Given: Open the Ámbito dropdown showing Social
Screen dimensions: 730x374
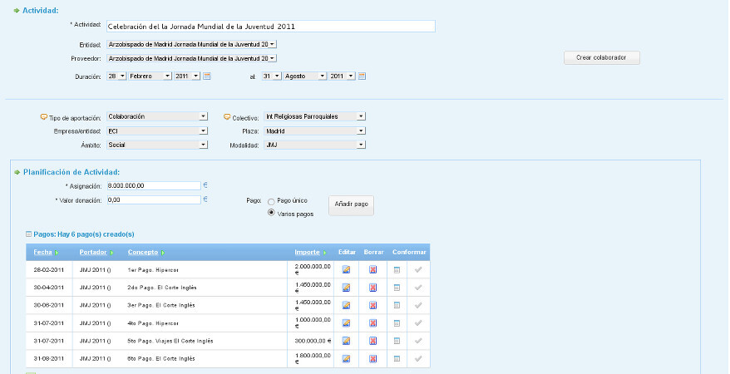Looking at the screenshot, I should click(157, 145).
